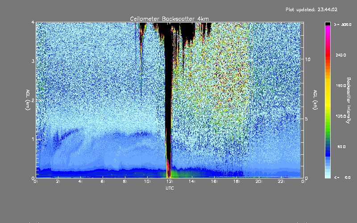Click the '18:' hour tick label
The height and width of the screenshot is (223, 357).
coord(237,182)
